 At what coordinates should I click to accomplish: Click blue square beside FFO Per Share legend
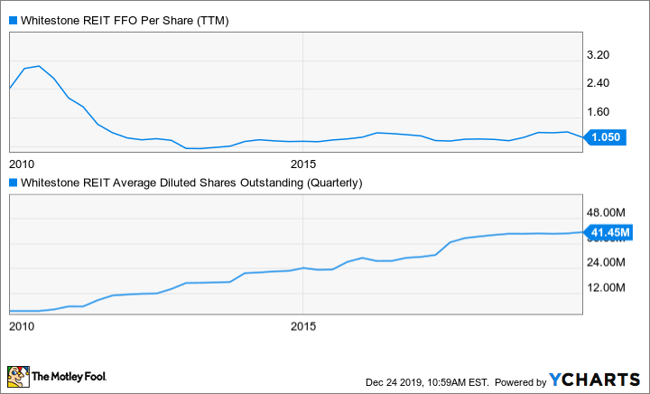(x=13, y=17)
